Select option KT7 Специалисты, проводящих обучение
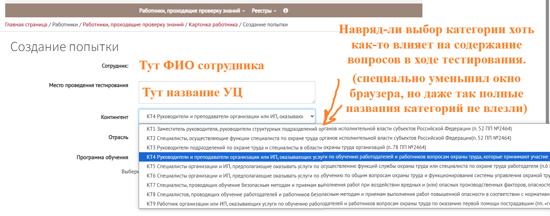Viewport: 550px width, 216px height. point(344,185)
